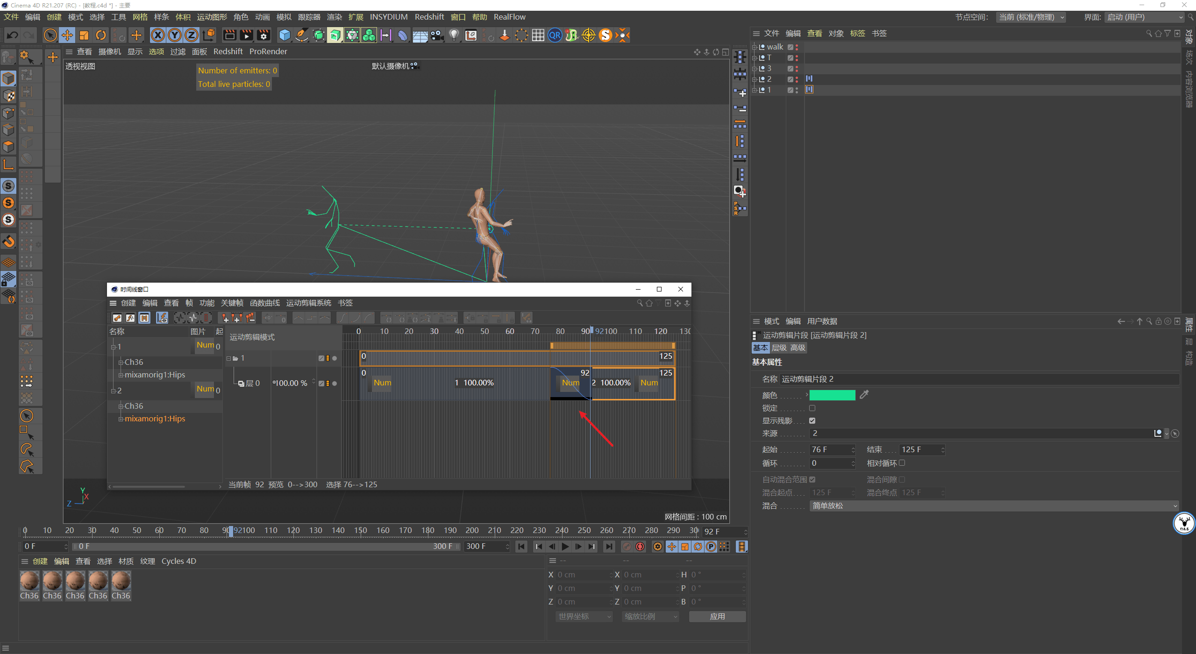Screen dimensions: 1196x654
Task: Expand the walk object in hierarchy
Action: pyautogui.click(x=755, y=47)
